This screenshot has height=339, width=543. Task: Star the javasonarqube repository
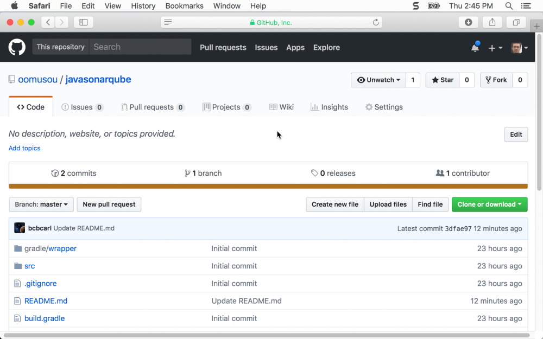coord(443,80)
